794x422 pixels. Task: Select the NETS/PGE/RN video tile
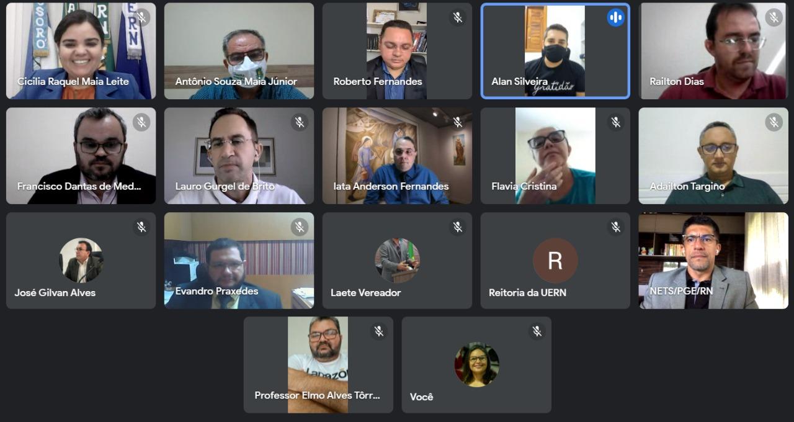pyautogui.click(x=713, y=261)
